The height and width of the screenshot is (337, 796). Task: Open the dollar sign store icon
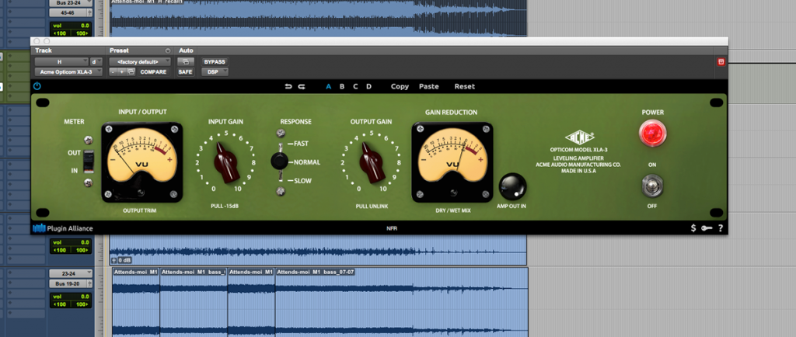pos(693,228)
